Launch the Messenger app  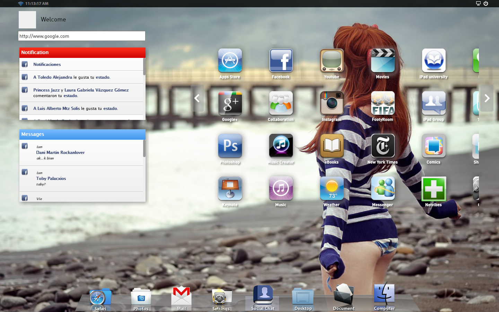(x=383, y=188)
